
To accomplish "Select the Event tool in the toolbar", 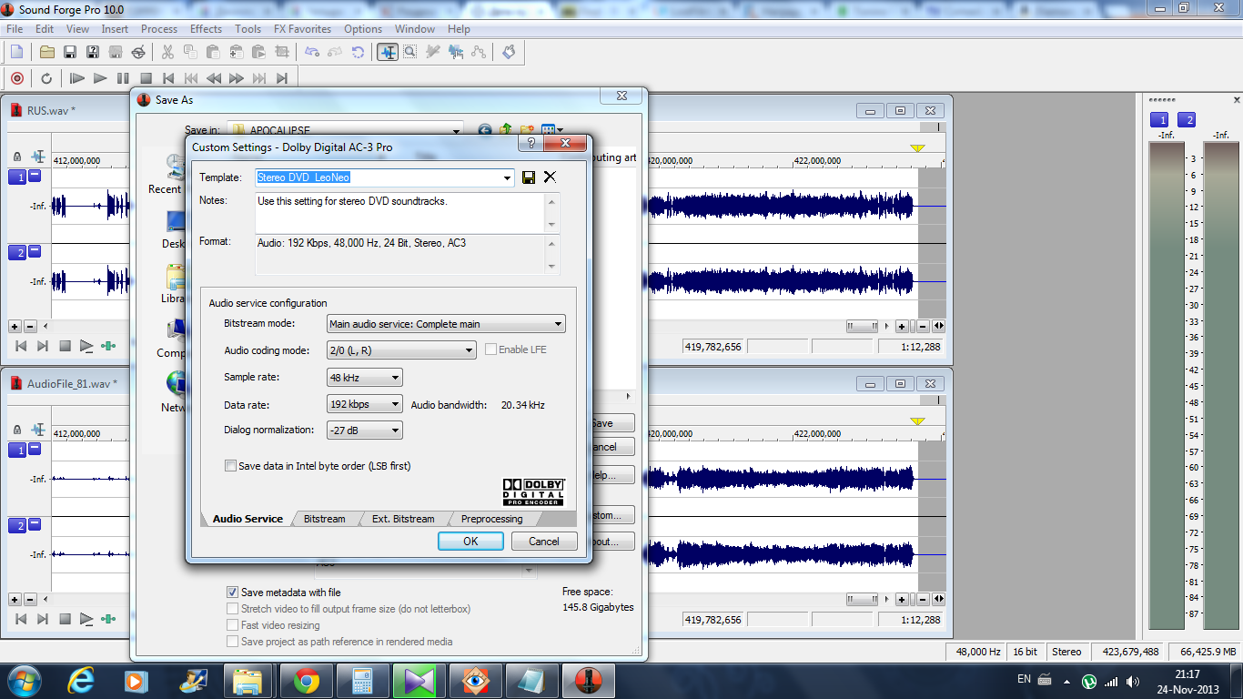I will coord(456,52).
